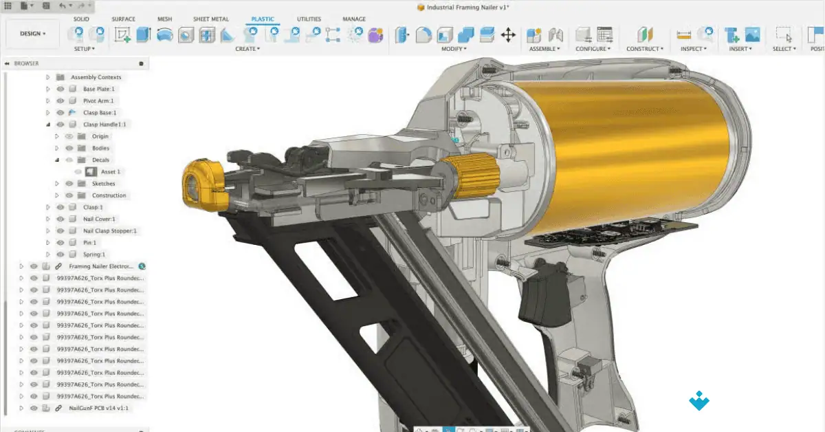Hide the Base Plate:1 component
The width and height of the screenshot is (825, 432).
click(x=60, y=88)
